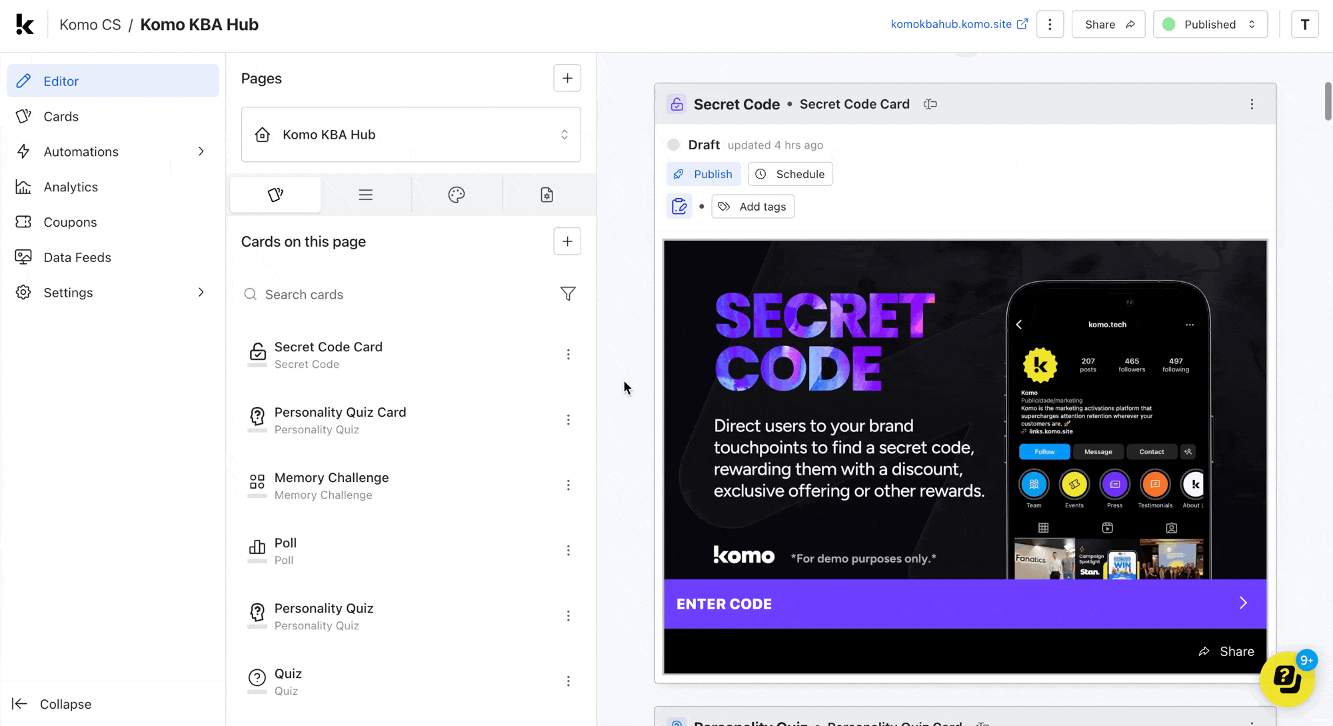The image size is (1333, 726).
Task: Click the filter funnel icon beside Search cards
Action: click(567, 294)
